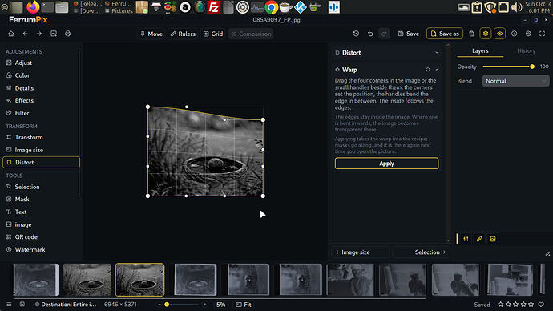This screenshot has width=553, height=311.
Task: Reset the Warp section icon
Action: 428,70
